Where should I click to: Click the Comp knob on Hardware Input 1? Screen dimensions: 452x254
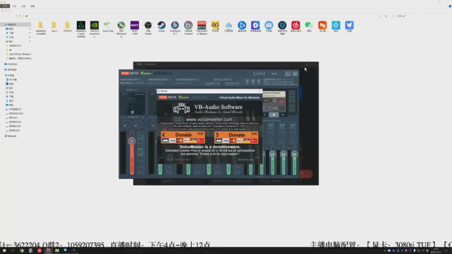(126, 124)
